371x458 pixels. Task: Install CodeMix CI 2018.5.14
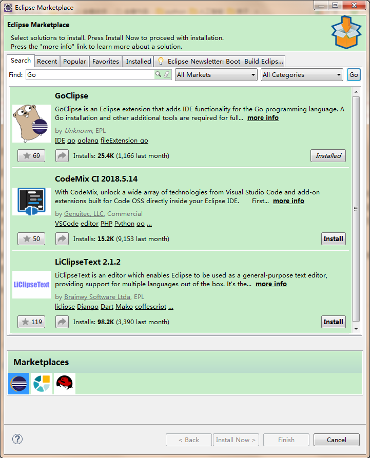point(334,238)
